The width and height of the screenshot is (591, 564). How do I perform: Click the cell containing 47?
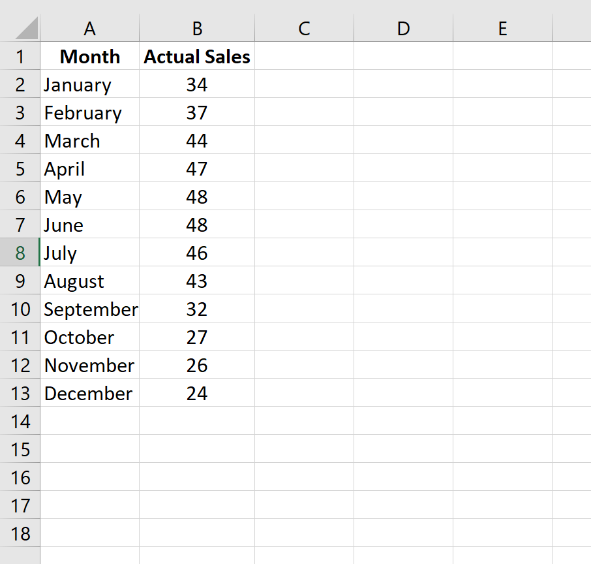[197, 168]
